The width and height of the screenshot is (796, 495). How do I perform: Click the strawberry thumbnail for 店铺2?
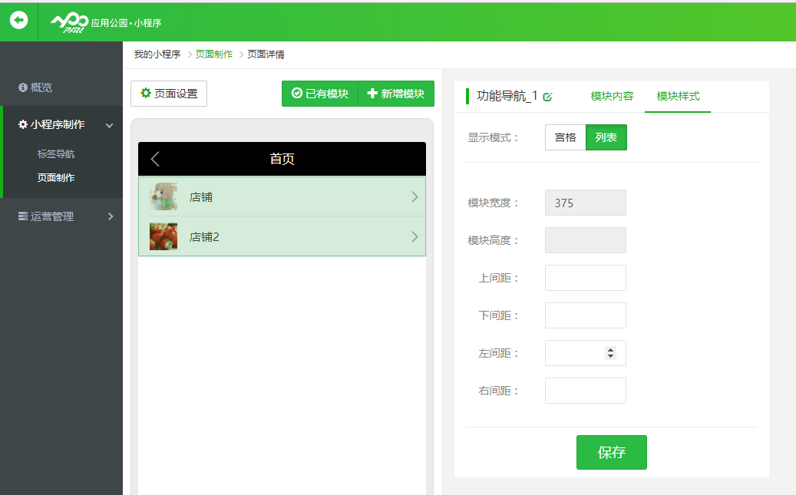coord(163,236)
